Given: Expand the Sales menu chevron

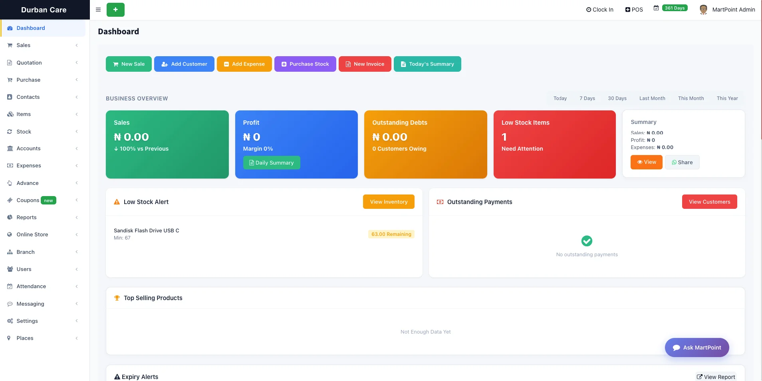Looking at the screenshot, I should click(77, 45).
